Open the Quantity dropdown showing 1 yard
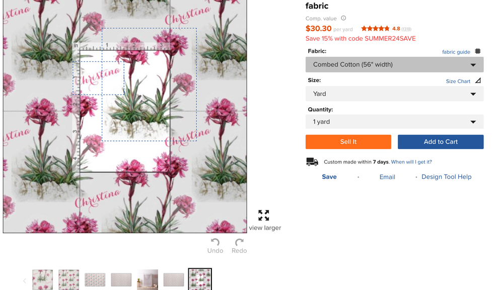The image size is (503, 290). [394, 122]
